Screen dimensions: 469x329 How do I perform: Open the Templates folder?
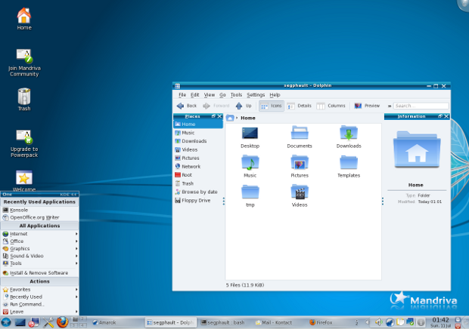click(x=349, y=167)
